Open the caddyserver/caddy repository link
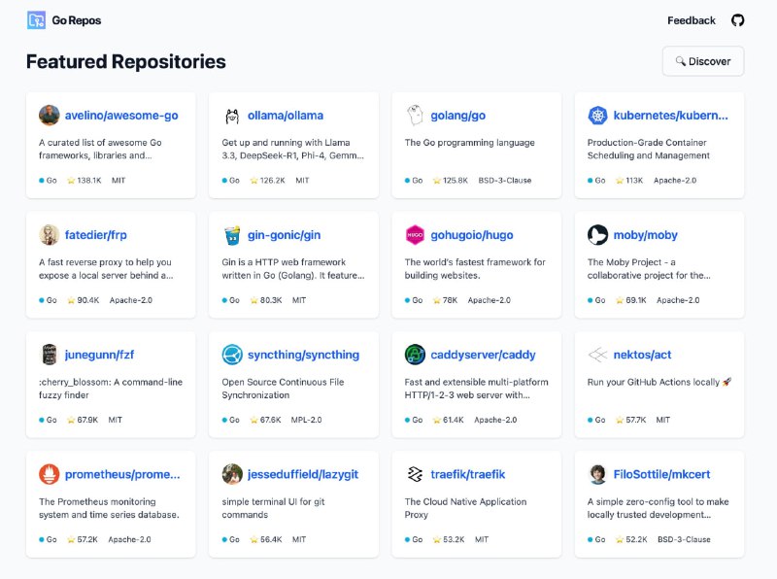 coord(483,355)
